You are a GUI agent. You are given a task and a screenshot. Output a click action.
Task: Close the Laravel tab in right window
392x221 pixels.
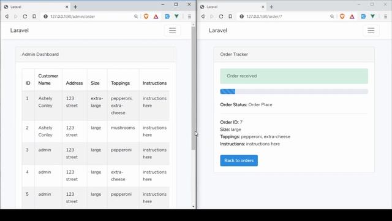(263, 7)
